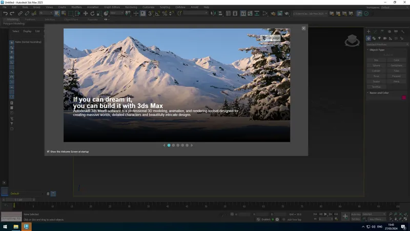410x231 pixels.
Task: Go to next welcome slide arrow
Action: click(192, 145)
